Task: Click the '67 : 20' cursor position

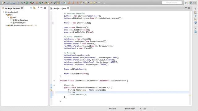Action: [143, 109]
